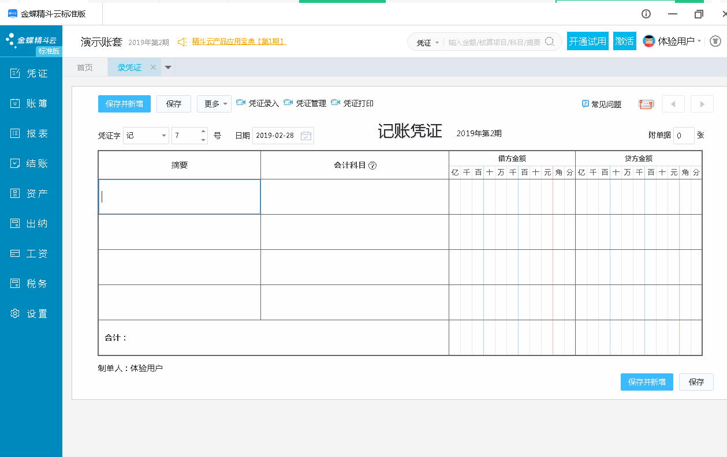This screenshot has width=727, height=457.
Task: Close the 录凭证 tab
Action: (x=152, y=67)
